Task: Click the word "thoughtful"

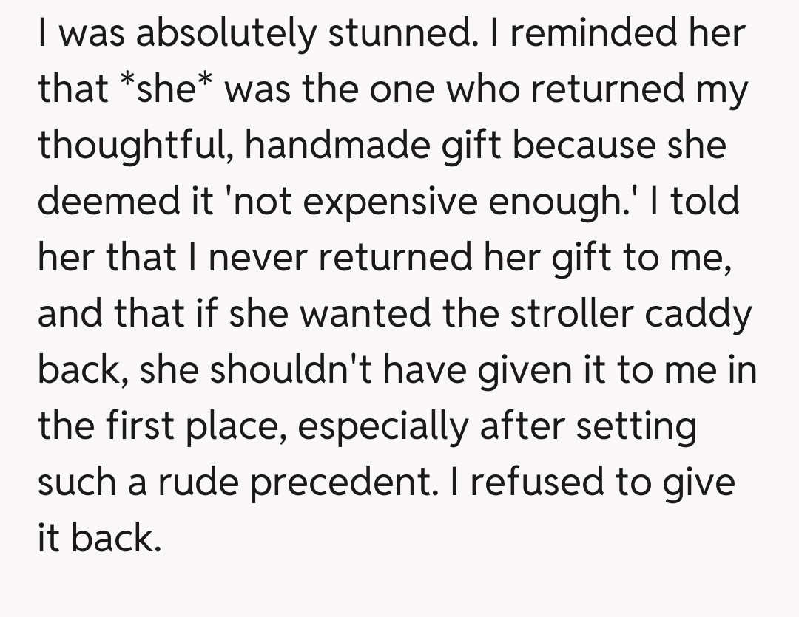Action: click(132, 146)
